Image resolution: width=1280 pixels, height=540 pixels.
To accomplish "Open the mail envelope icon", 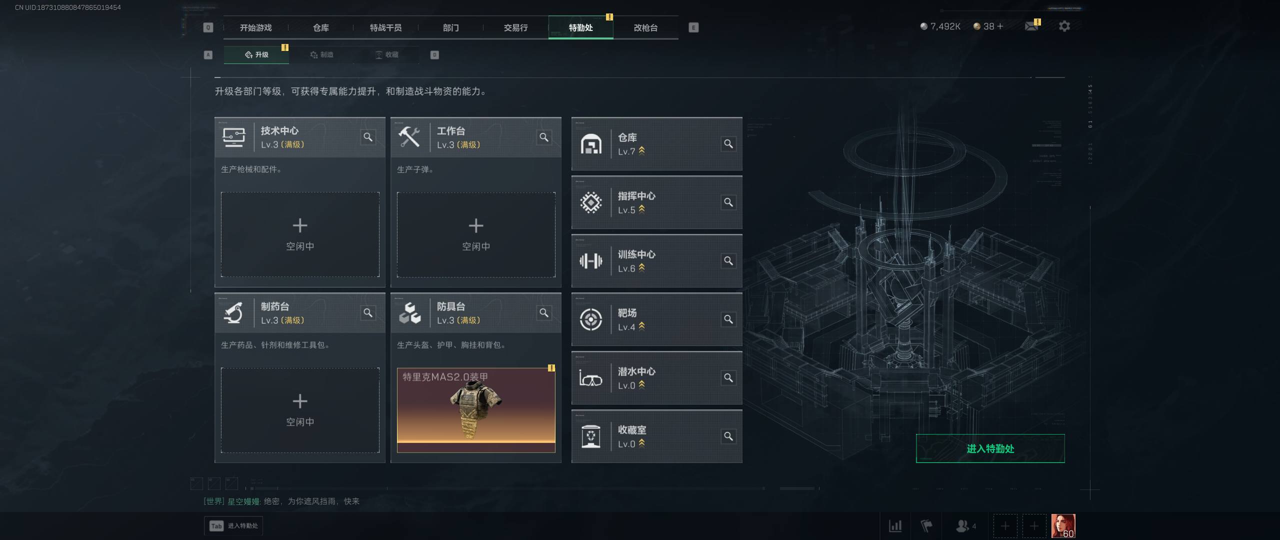I will [1031, 26].
